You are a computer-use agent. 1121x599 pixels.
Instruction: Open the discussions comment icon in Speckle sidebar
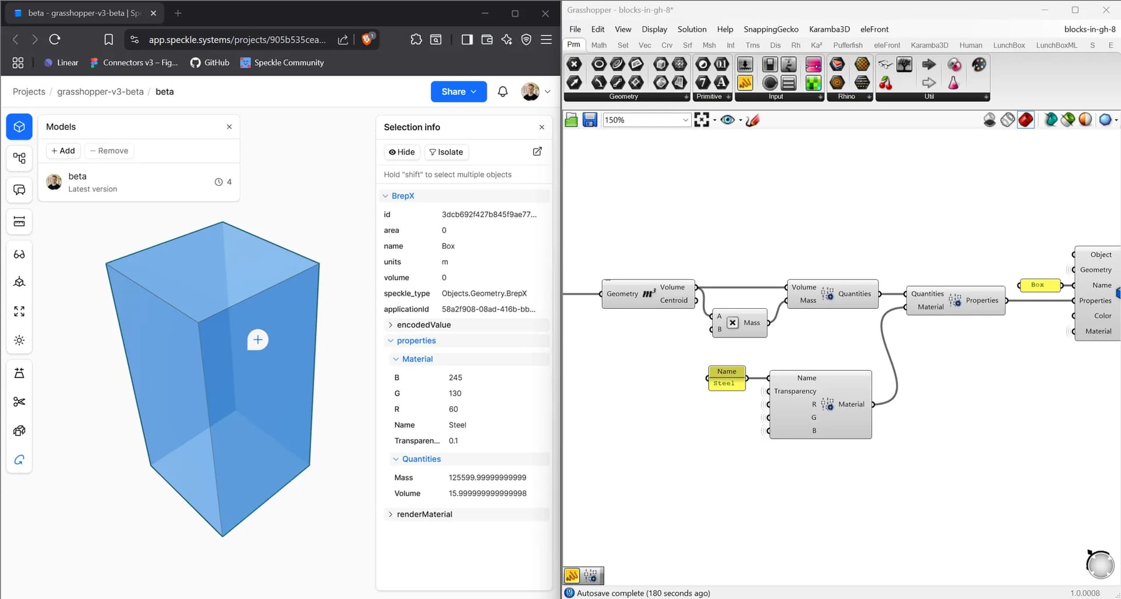tap(19, 190)
